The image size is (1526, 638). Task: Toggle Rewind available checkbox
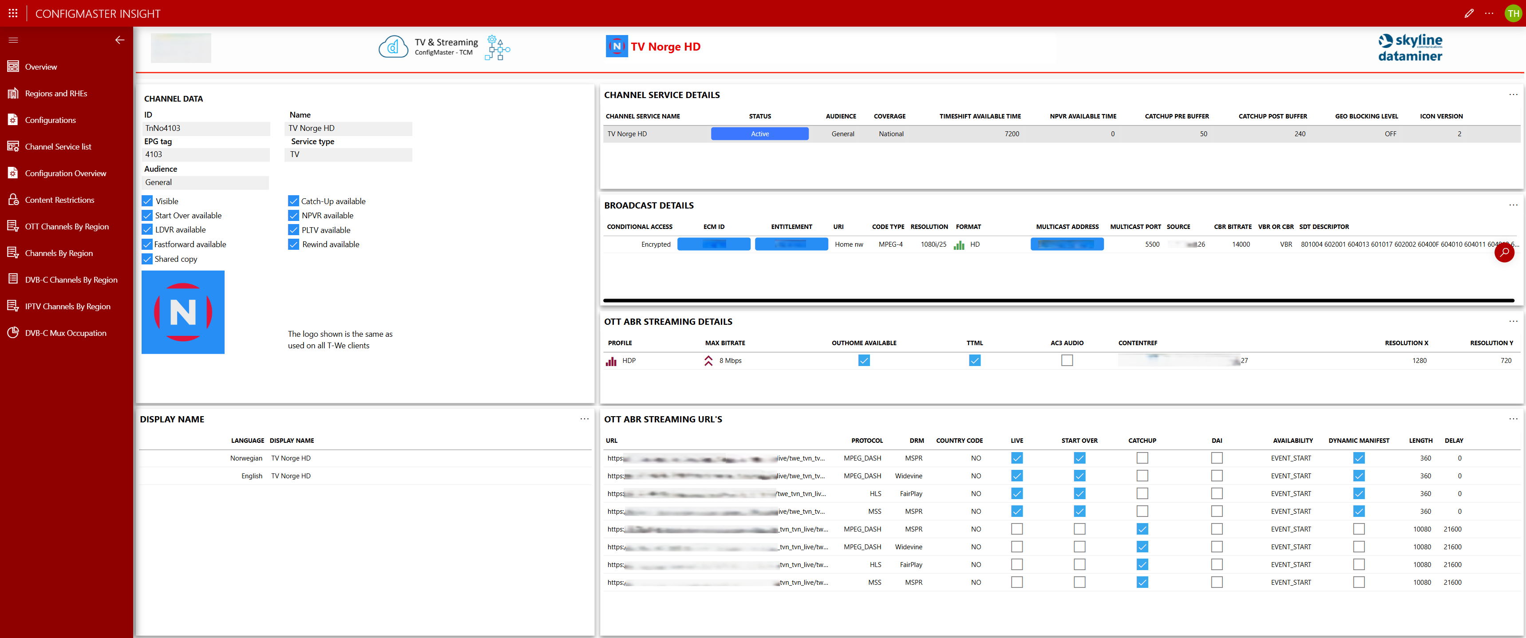pyautogui.click(x=294, y=244)
